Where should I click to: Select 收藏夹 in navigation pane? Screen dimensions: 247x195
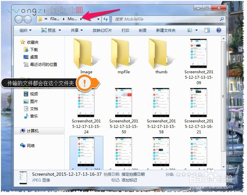point(33,42)
